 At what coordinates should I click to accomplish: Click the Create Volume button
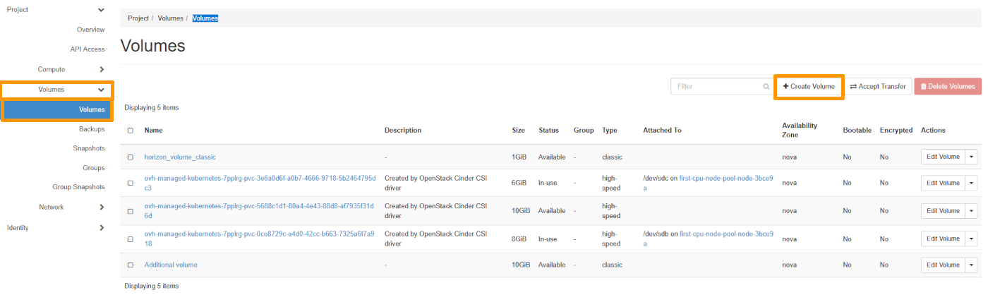[x=809, y=87]
